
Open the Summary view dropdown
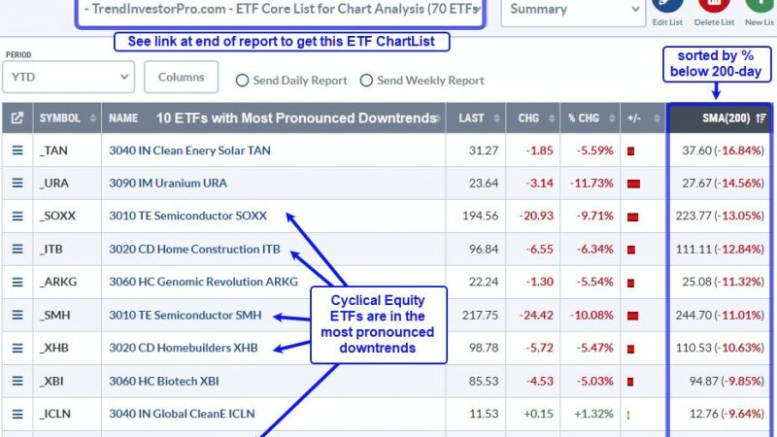[573, 10]
